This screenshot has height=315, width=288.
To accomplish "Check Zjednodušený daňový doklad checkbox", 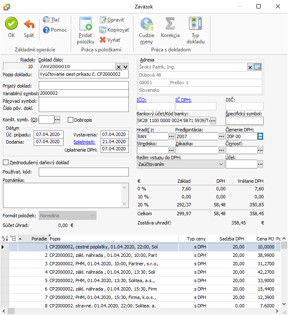I will click(x=6, y=162).
